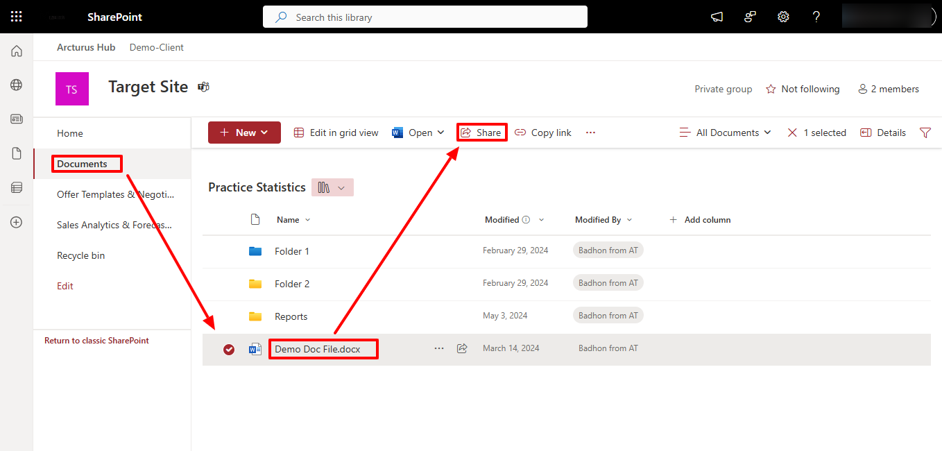Select Documents in site navigation
Screen dimensions: 942x451
tap(82, 164)
